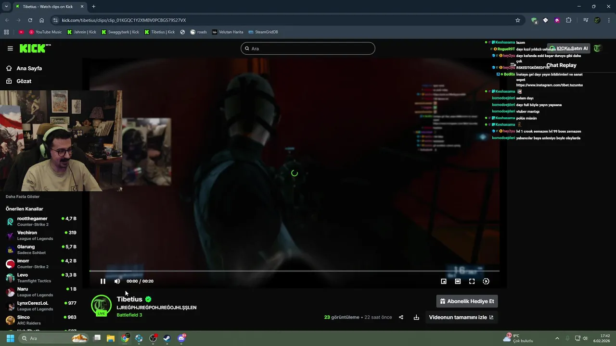Open the white dice-shaped extension
Image resolution: width=616 pixels, height=346 pixels.
(x=545, y=20)
